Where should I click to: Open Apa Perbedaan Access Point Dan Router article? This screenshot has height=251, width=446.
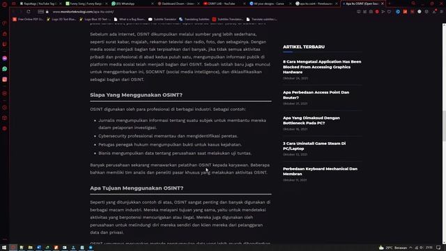(x=316, y=95)
